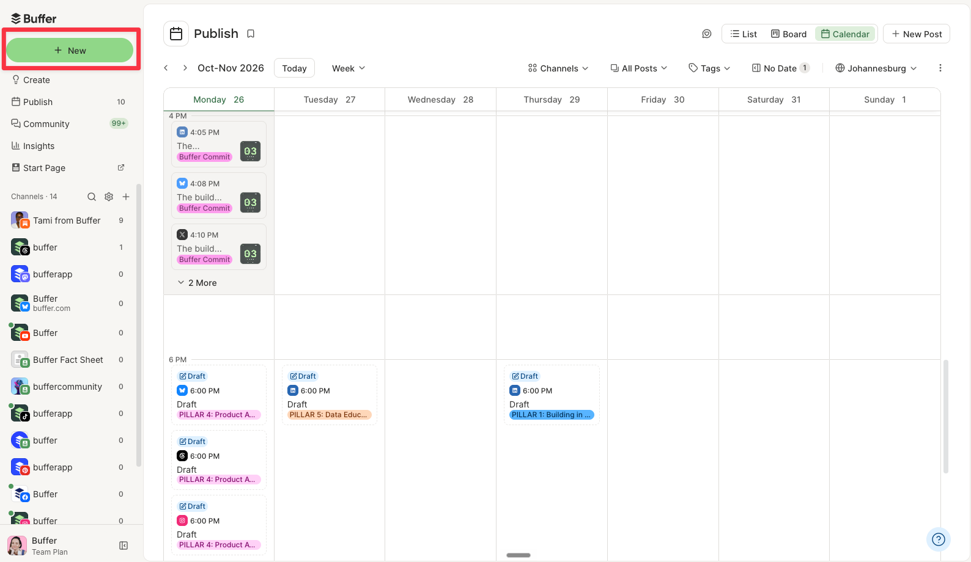Switch to Board view
Image resolution: width=971 pixels, height=562 pixels.
click(x=789, y=34)
